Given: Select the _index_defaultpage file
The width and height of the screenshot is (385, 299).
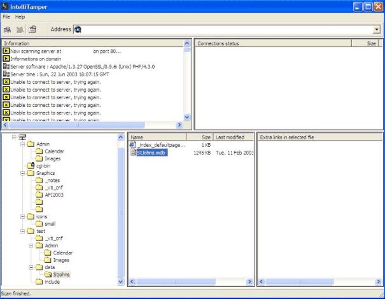Looking at the screenshot, I should coord(161,145).
